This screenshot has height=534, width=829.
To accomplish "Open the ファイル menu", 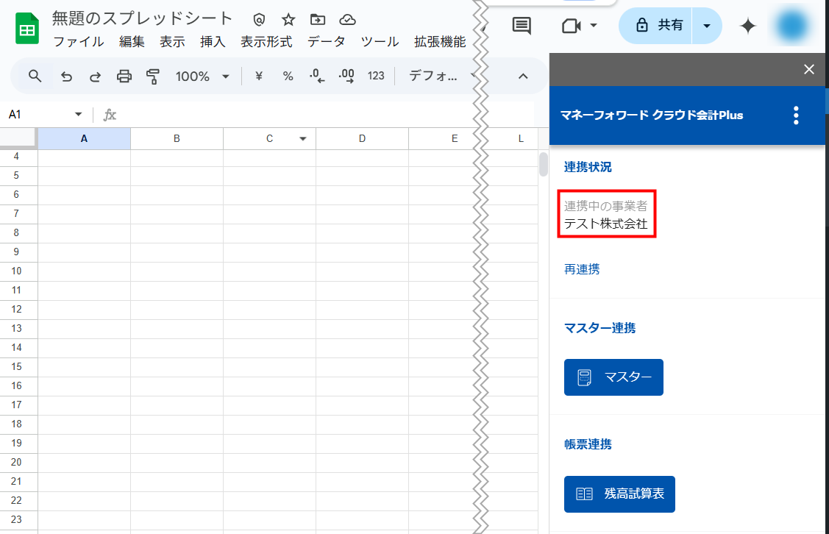I will [79, 42].
